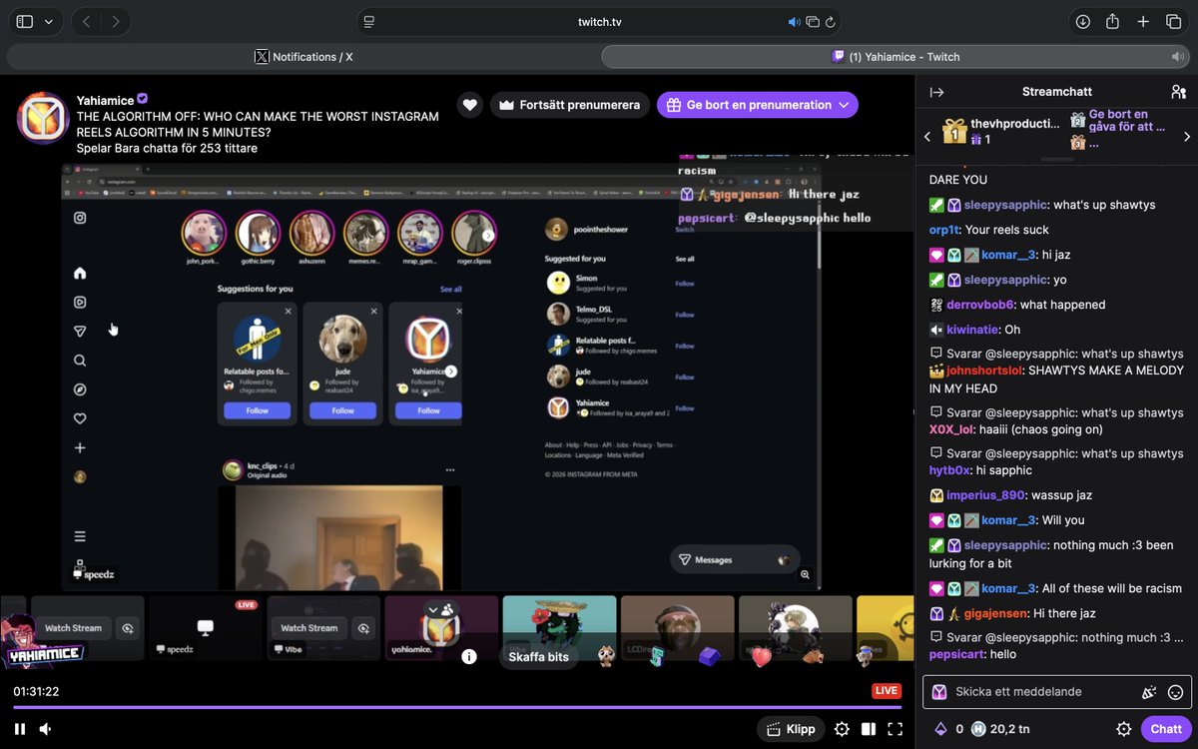
Task: Enter fullscreen on the video player
Action: [896, 729]
